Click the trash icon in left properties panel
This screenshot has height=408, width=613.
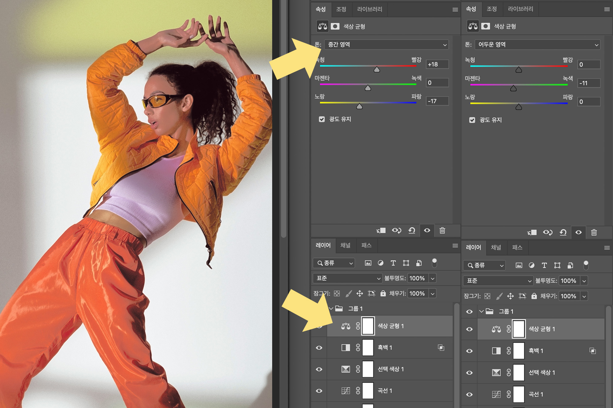[x=442, y=230]
